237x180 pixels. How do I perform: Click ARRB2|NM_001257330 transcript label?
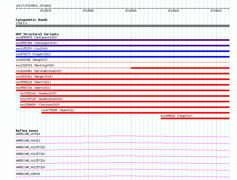click(x=30, y=161)
